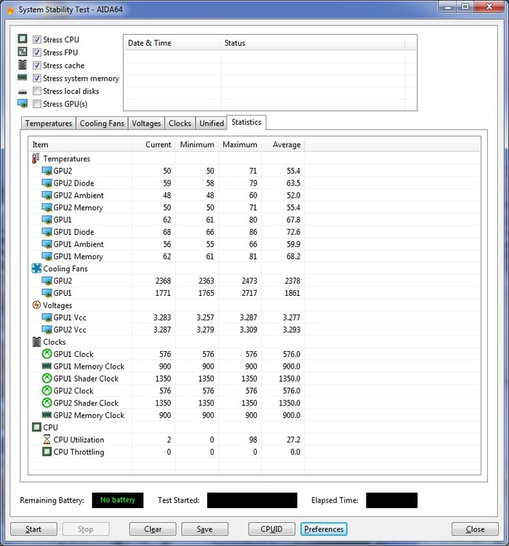This screenshot has width=509, height=546.
Task: Uncheck the Stress CPU checkbox
Action: (x=36, y=39)
